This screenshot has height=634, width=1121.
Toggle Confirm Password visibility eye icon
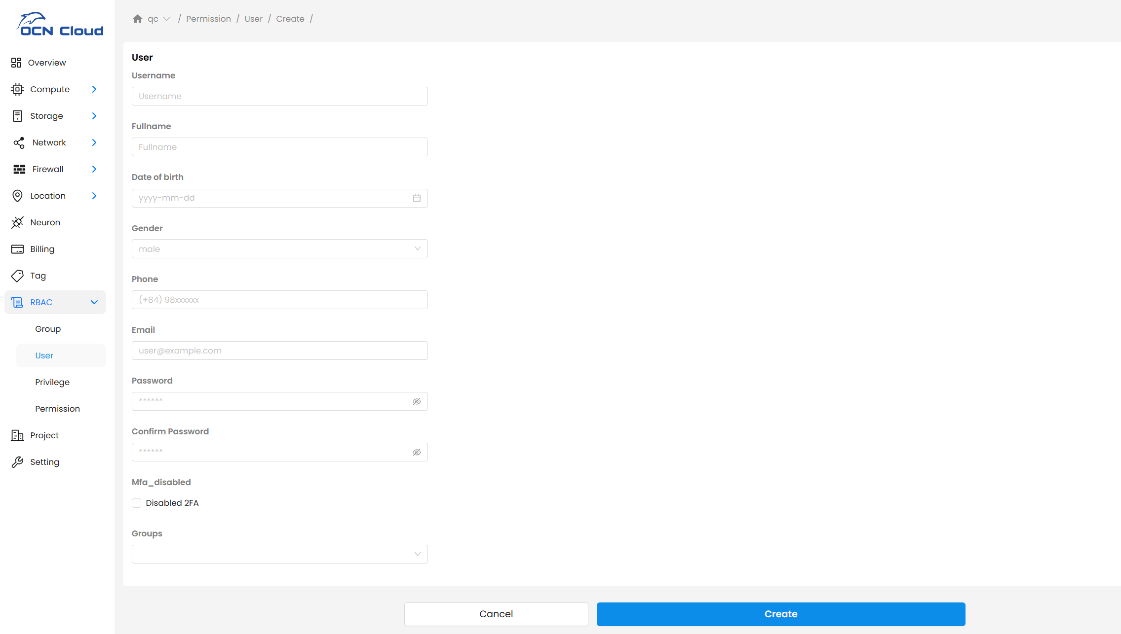[417, 452]
